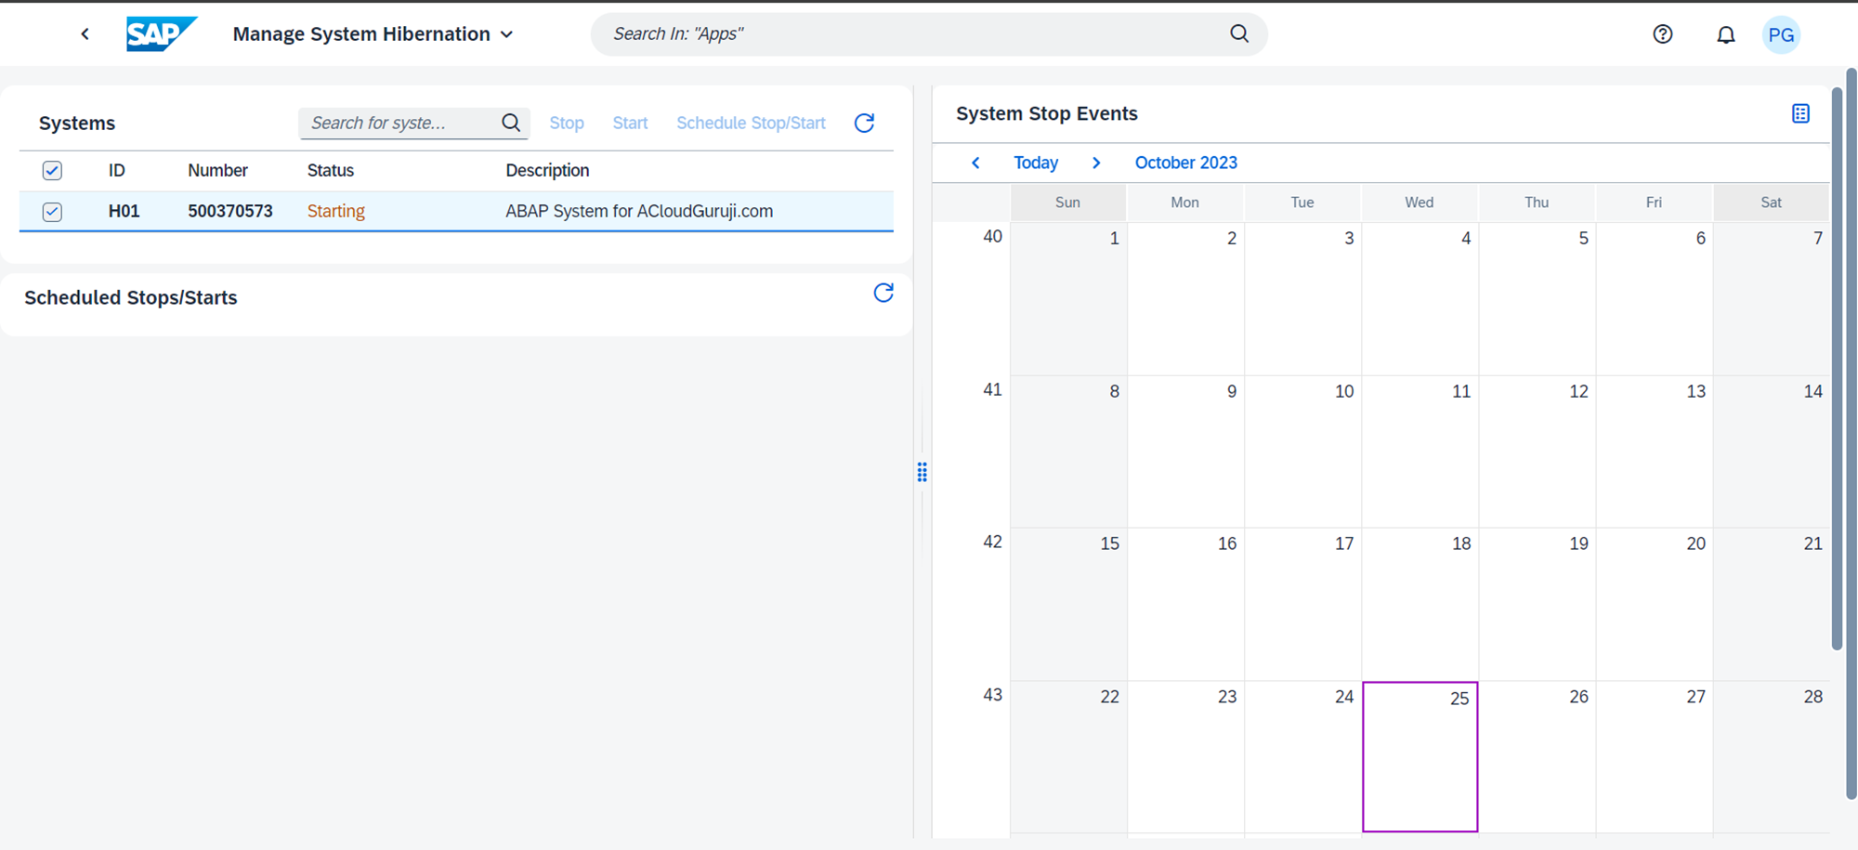Click the system search magnifier icon
Viewport: 1858px width, 850px height.
(x=511, y=123)
